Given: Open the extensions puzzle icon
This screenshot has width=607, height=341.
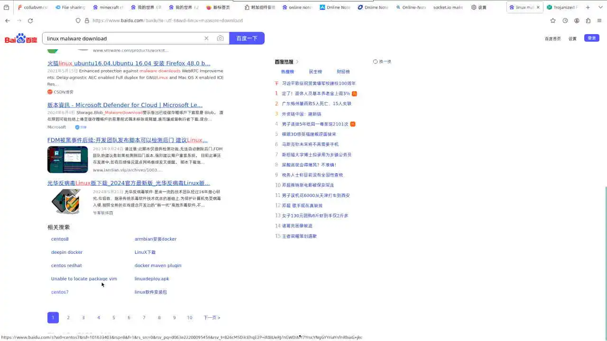Looking at the screenshot, I should 588,21.
